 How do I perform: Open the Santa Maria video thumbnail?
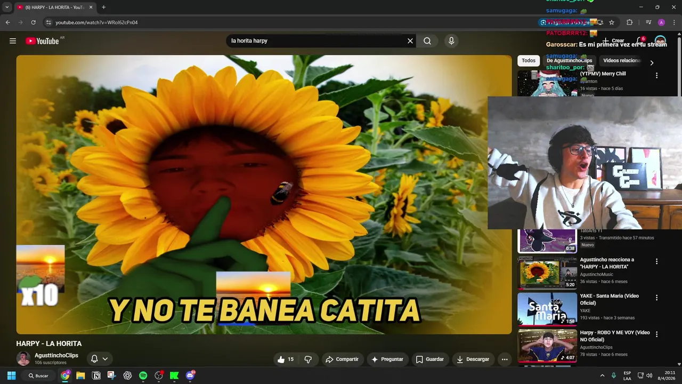pyautogui.click(x=547, y=309)
